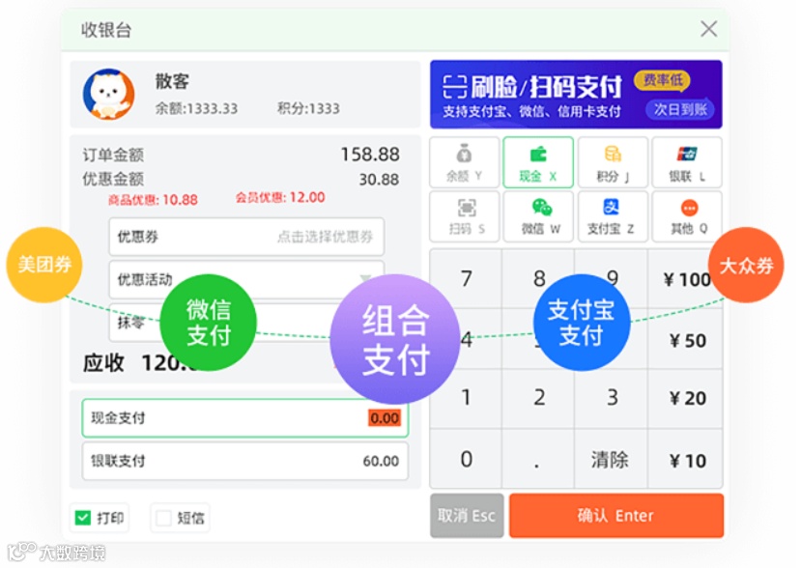This screenshot has height=568, width=801.
Task: Click the 优惠金额 value 30.88
Action: (x=379, y=180)
